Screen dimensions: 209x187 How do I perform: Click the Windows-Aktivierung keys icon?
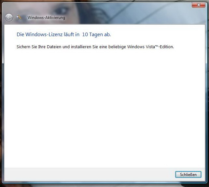coord(19,18)
